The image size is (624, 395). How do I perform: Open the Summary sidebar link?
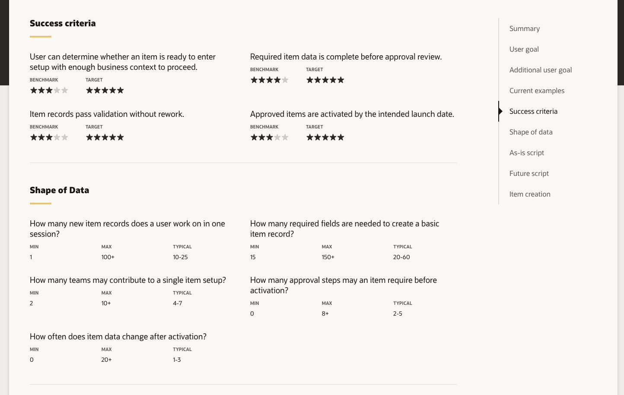pyautogui.click(x=524, y=28)
